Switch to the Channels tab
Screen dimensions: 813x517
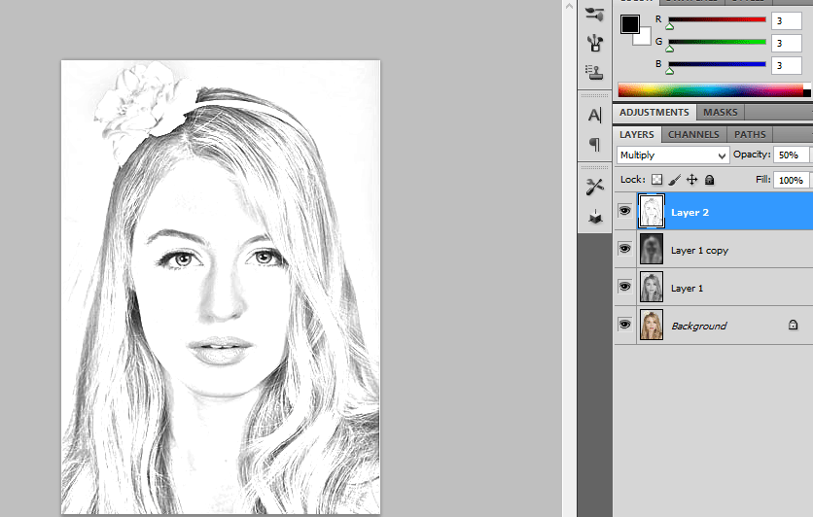tap(693, 135)
